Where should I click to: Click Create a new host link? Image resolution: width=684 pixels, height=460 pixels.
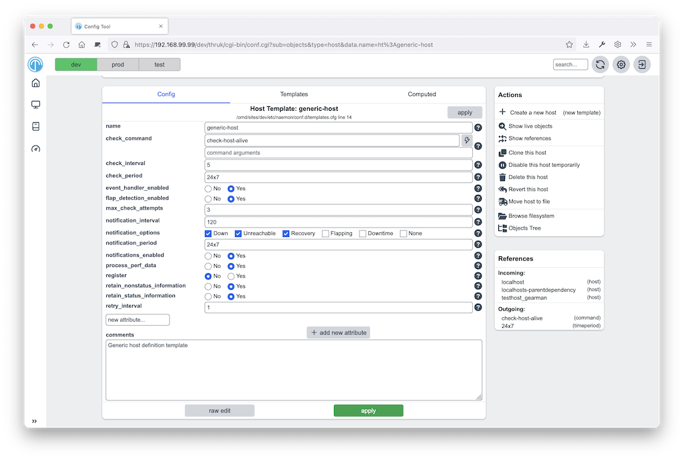pos(533,112)
